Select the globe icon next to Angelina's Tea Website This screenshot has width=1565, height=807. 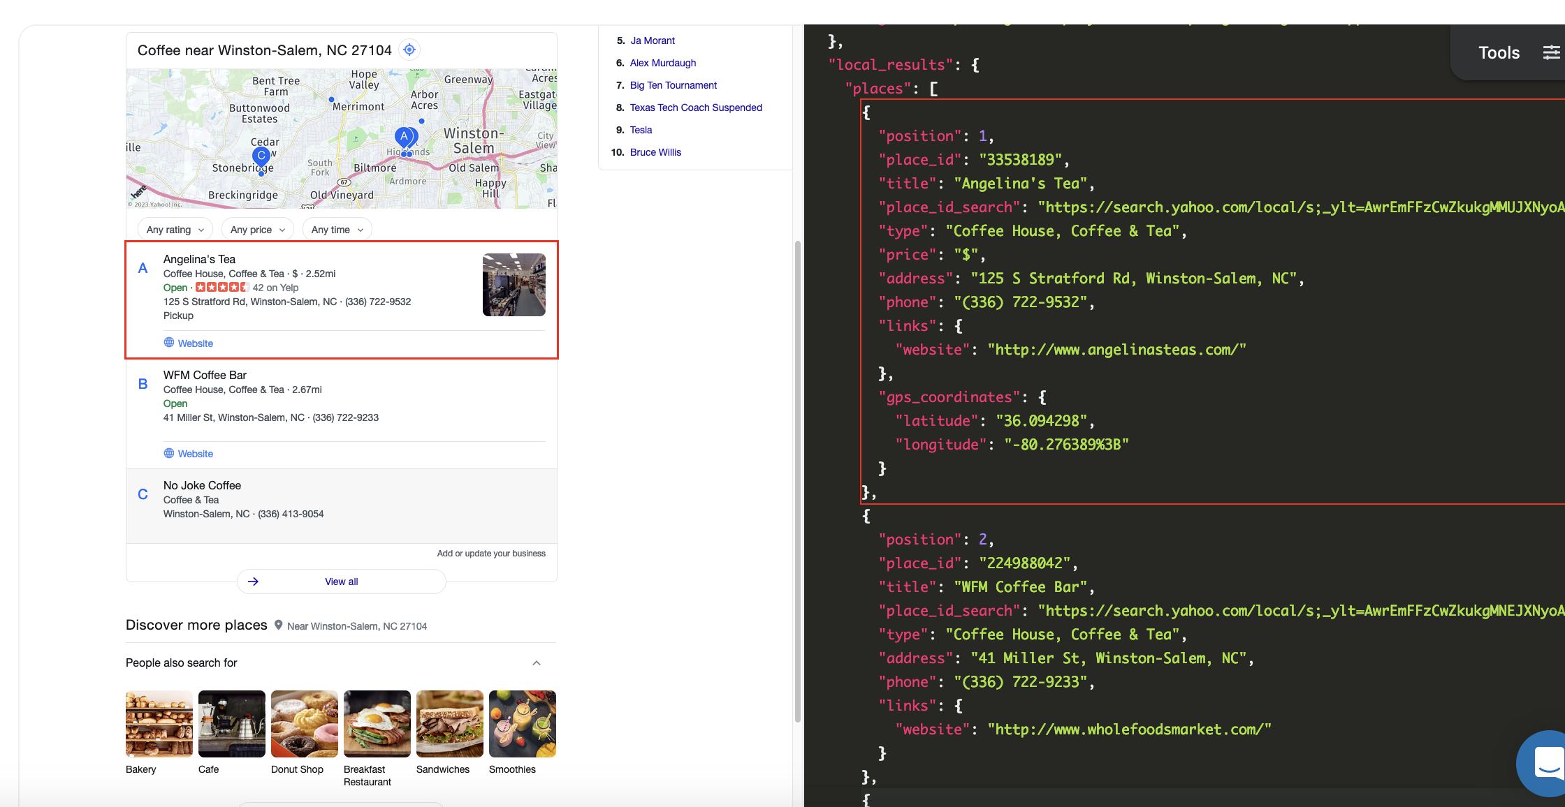[x=169, y=342]
